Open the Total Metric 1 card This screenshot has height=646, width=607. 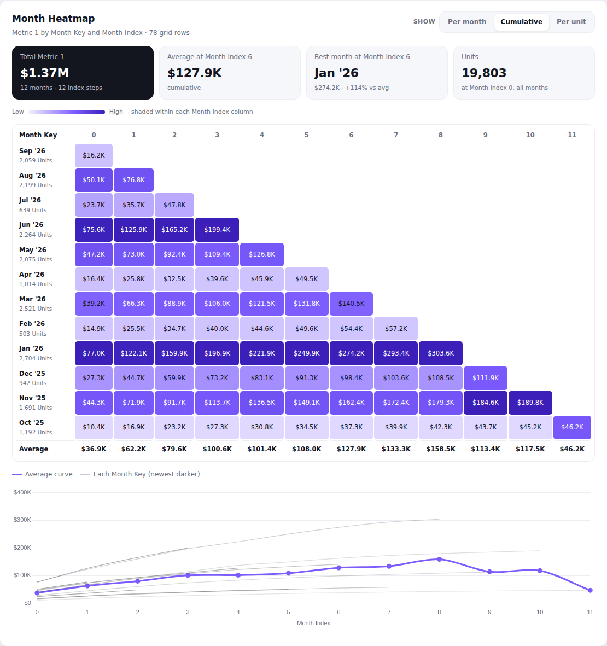[83, 73]
